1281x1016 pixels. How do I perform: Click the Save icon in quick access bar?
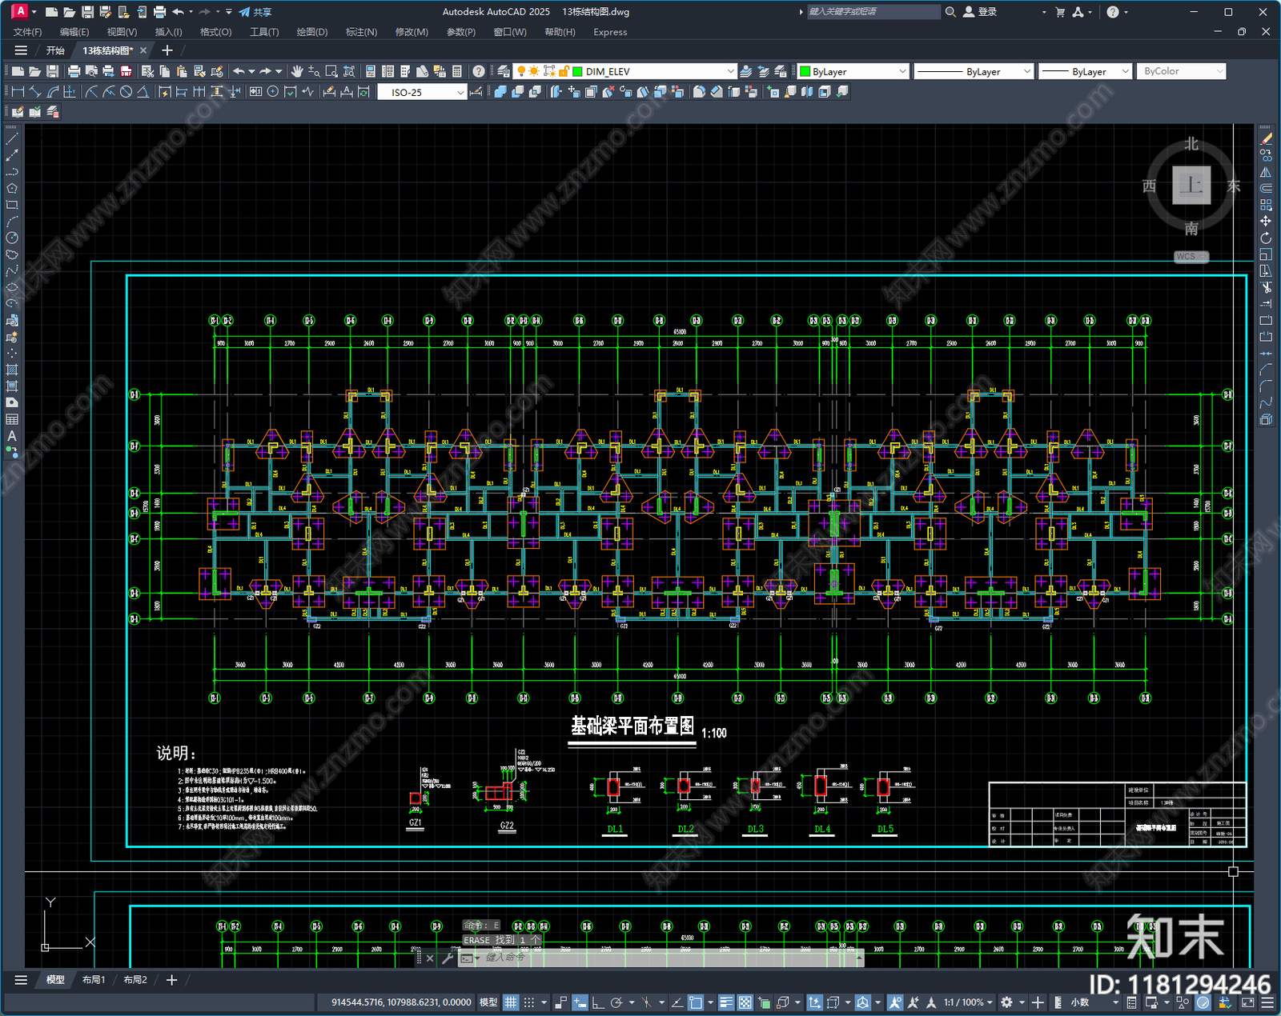[x=87, y=12]
